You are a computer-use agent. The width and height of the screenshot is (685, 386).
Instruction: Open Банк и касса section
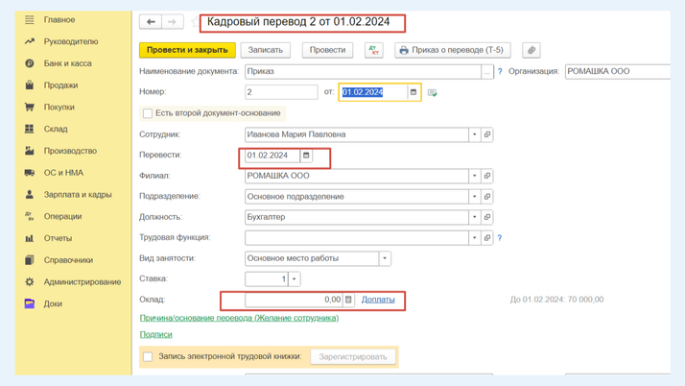[x=67, y=63]
